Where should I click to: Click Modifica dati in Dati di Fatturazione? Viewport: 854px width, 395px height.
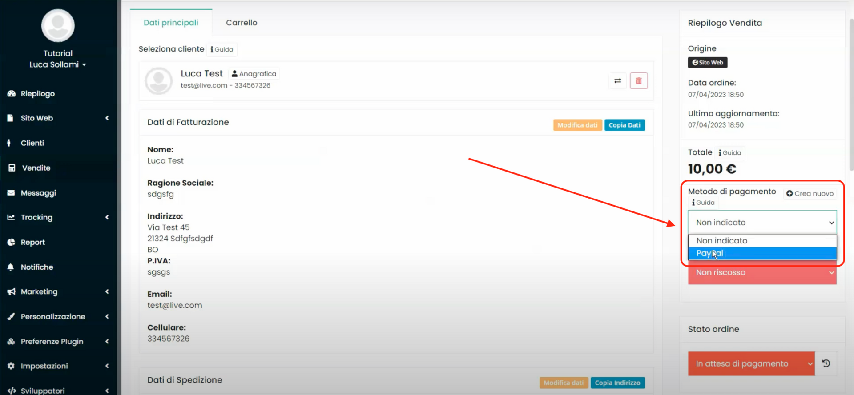click(577, 125)
